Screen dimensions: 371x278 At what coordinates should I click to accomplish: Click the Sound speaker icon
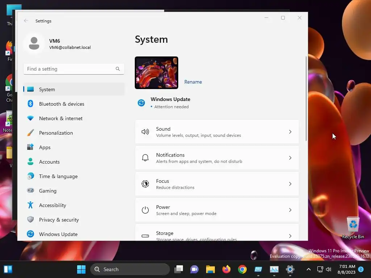coord(145,132)
